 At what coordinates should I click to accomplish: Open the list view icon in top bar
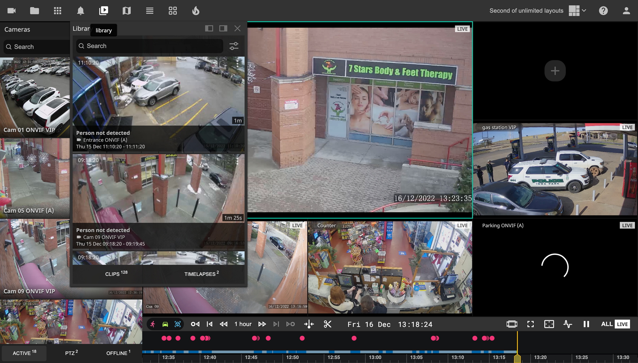point(150,11)
